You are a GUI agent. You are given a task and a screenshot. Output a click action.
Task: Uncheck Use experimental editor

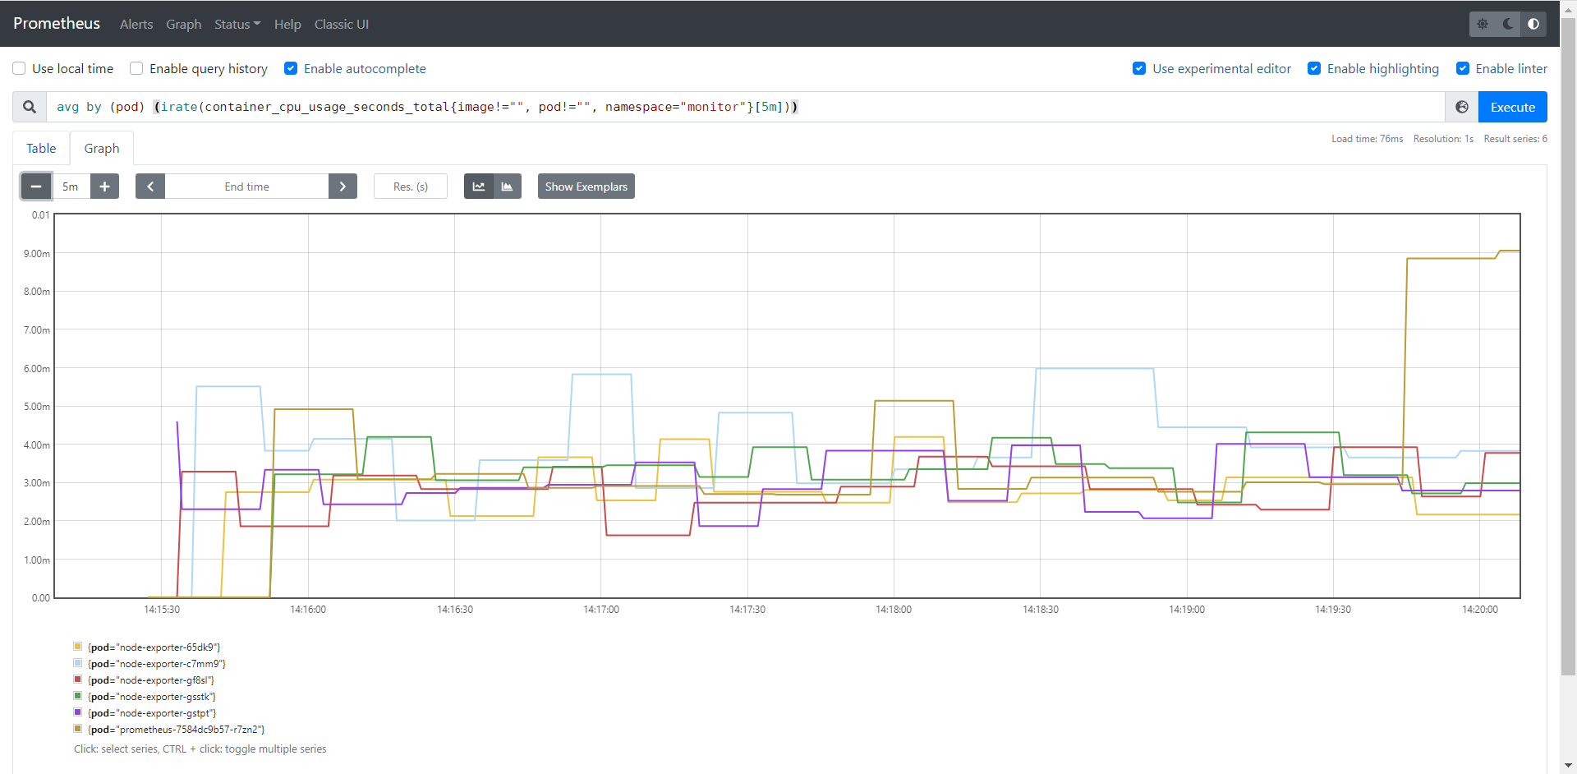coord(1139,68)
